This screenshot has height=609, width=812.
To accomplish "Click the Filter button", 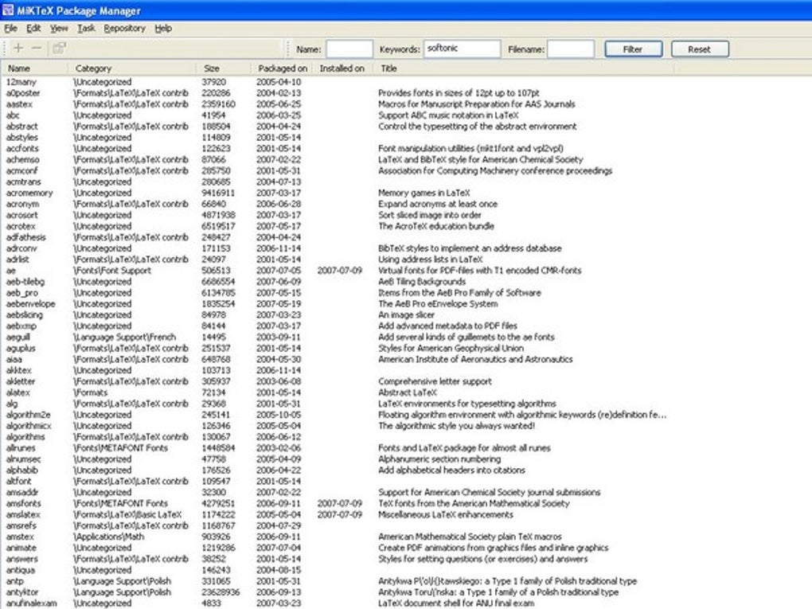I will click(x=634, y=49).
